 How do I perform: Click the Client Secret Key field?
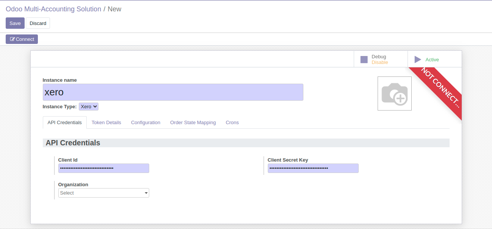point(313,168)
